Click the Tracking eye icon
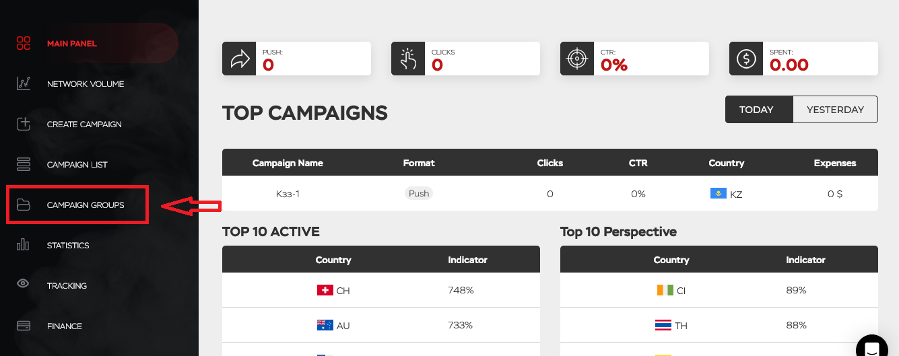Viewport: 899px width, 356px height. click(x=24, y=284)
